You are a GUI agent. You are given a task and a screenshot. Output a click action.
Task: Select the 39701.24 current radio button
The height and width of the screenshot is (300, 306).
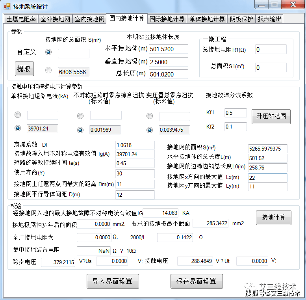coord(18,128)
